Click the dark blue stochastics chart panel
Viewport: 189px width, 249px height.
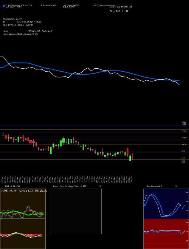tap(166, 204)
